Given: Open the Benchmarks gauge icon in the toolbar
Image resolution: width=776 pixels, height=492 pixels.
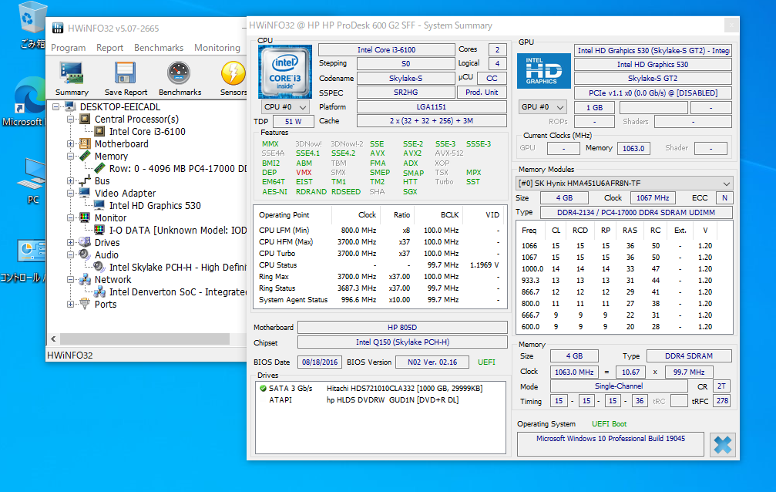Looking at the screenshot, I should click(x=178, y=74).
